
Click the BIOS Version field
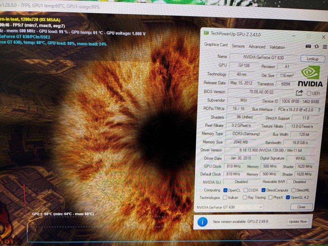(x=261, y=92)
